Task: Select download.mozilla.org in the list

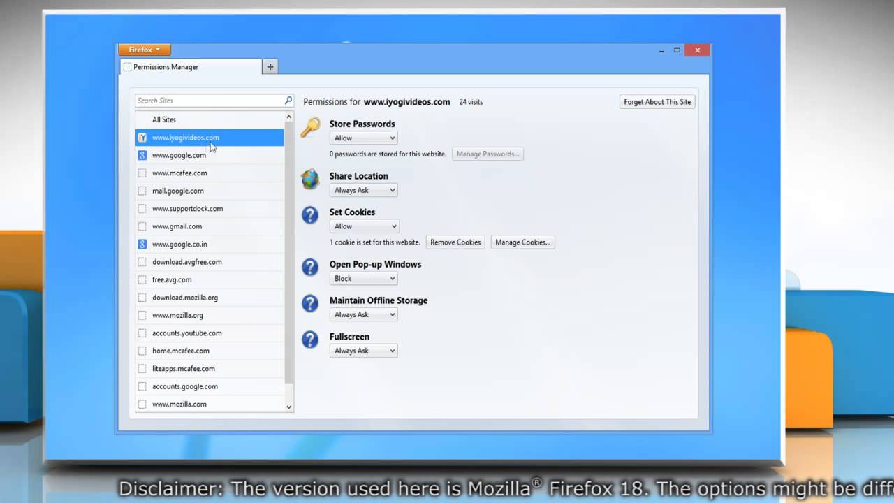Action: coord(210,298)
